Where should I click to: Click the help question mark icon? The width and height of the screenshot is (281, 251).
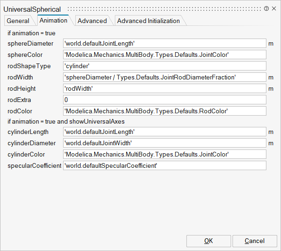click(266, 8)
